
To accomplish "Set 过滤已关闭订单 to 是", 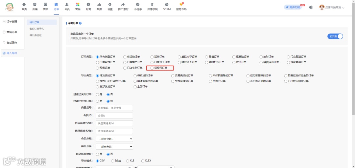I will tap(98, 94).
